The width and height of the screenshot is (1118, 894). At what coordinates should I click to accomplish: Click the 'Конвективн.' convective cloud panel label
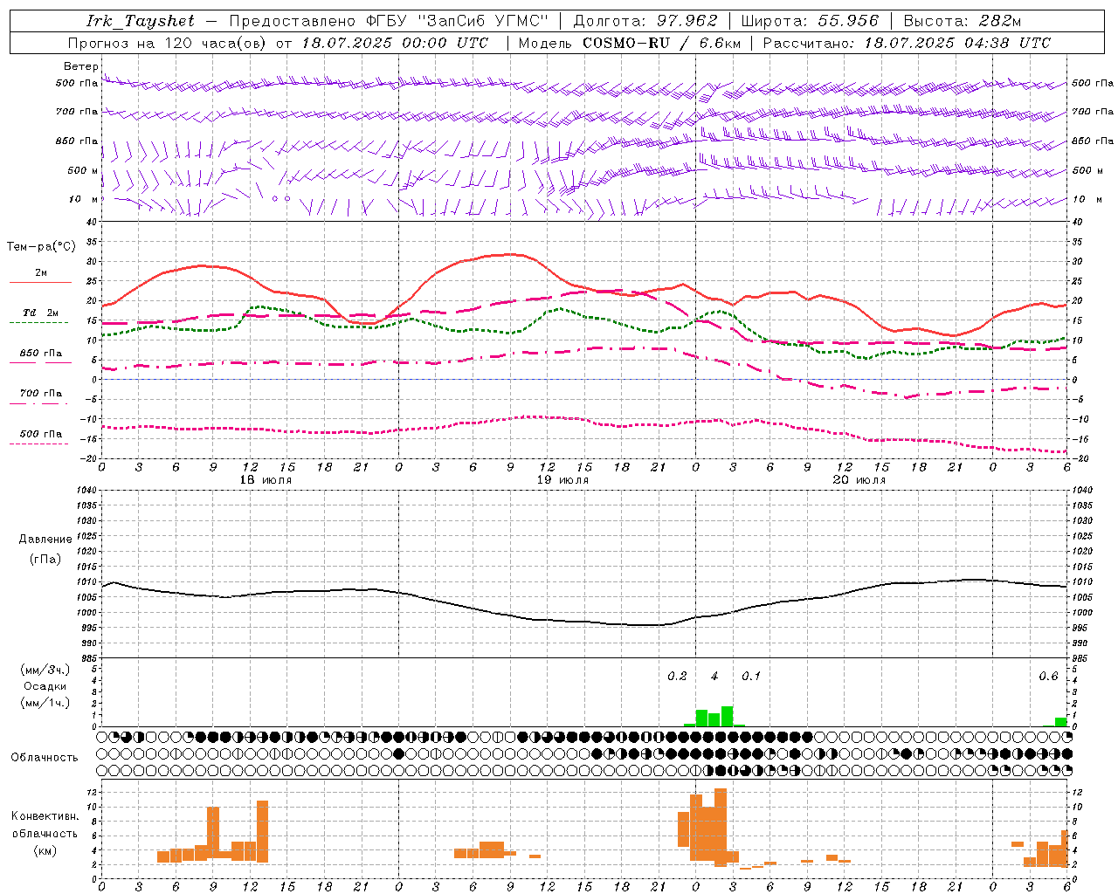pyautogui.click(x=45, y=816)
